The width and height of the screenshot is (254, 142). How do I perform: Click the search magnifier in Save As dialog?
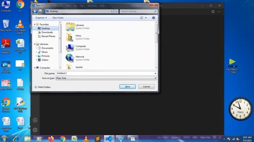tap(155, 11)
